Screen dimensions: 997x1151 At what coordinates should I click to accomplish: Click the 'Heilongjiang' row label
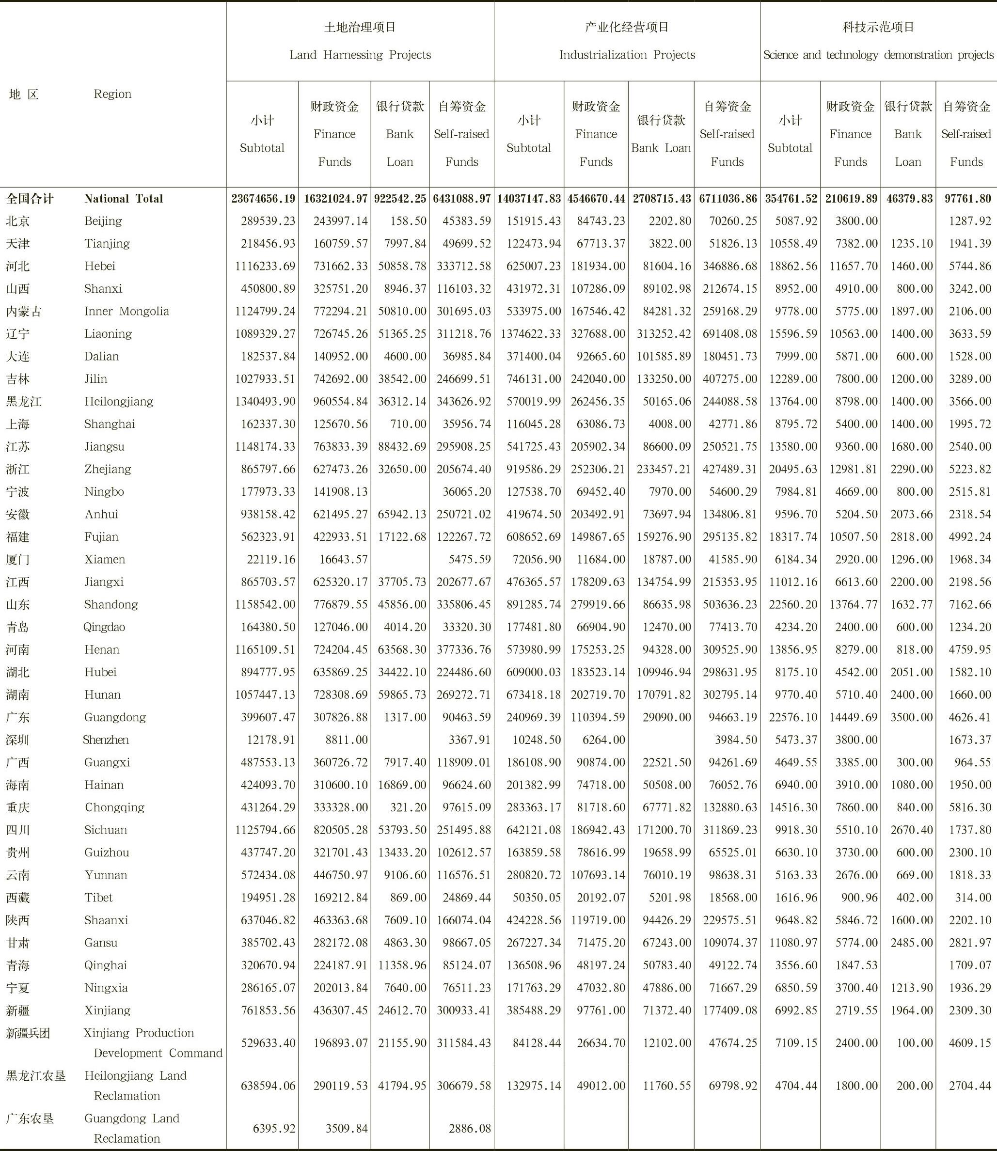tap(118, 402)
